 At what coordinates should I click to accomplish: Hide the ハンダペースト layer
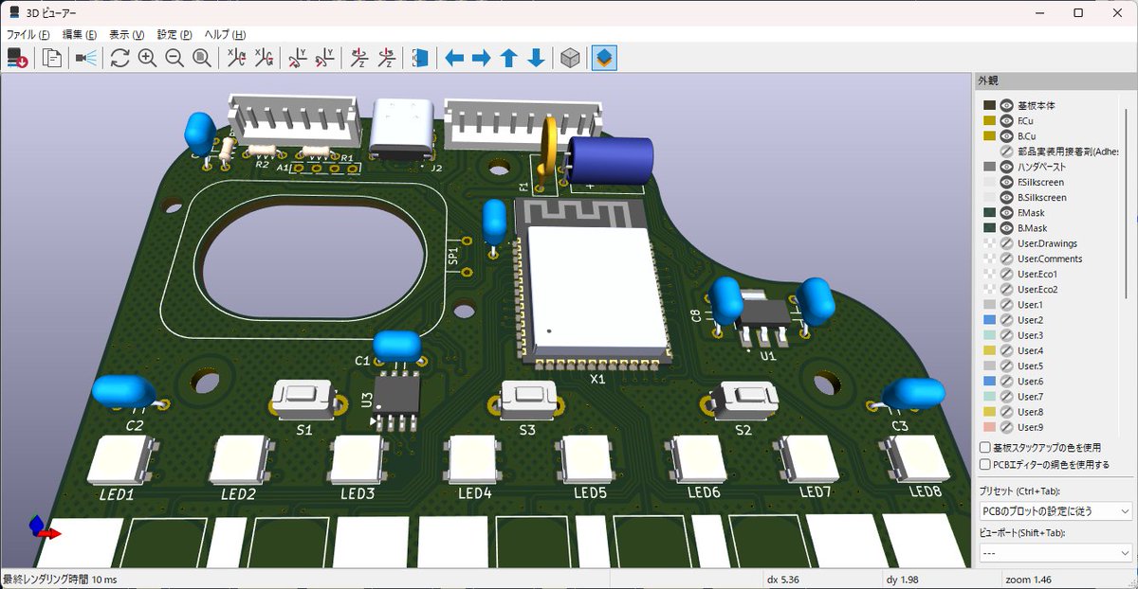(1007, 167)
